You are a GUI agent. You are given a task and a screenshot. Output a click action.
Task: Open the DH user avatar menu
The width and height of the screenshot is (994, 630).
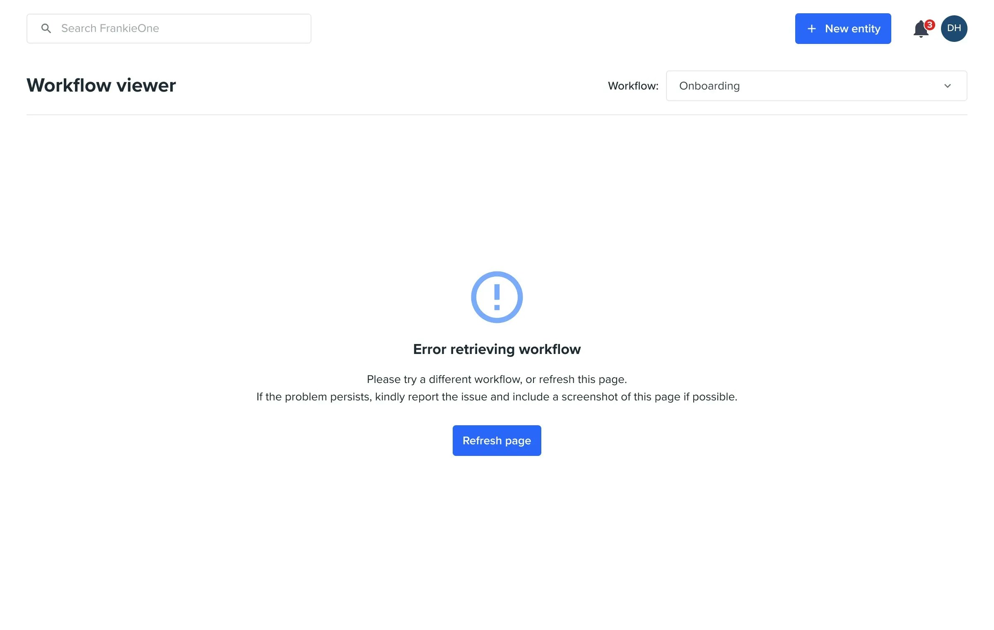[954, 28]
